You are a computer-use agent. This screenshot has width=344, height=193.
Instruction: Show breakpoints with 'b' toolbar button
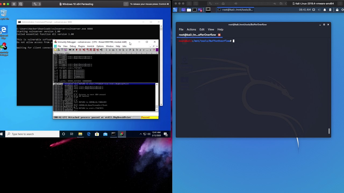(x=137, y=50)
